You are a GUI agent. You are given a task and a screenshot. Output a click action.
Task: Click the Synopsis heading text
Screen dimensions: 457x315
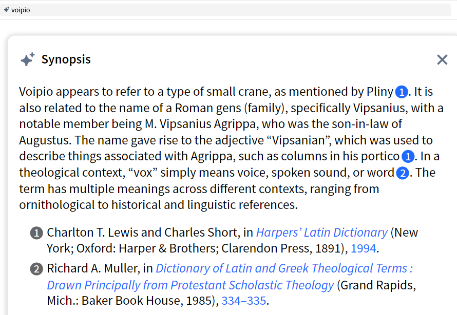pyautogui.click(x=66, y=59)
